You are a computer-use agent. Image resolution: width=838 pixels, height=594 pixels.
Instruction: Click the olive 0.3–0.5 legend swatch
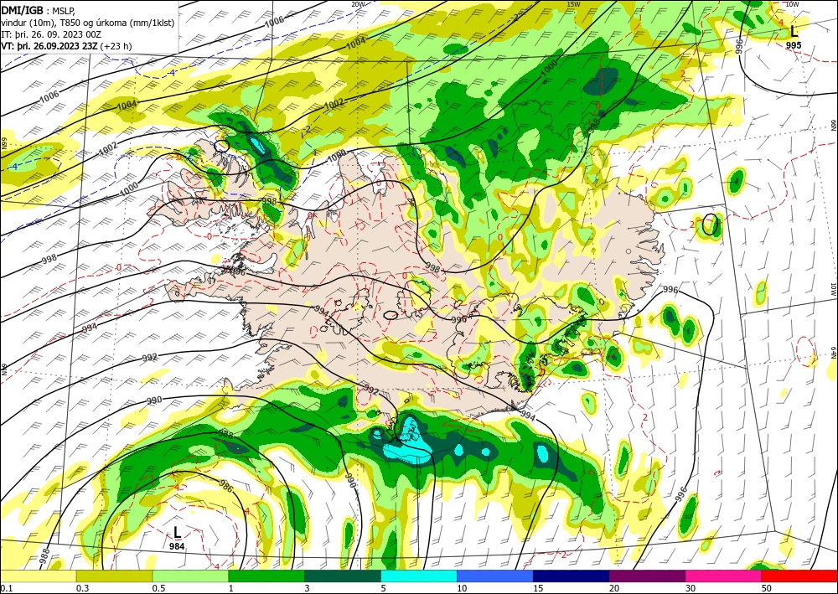(x=114, y=576)
